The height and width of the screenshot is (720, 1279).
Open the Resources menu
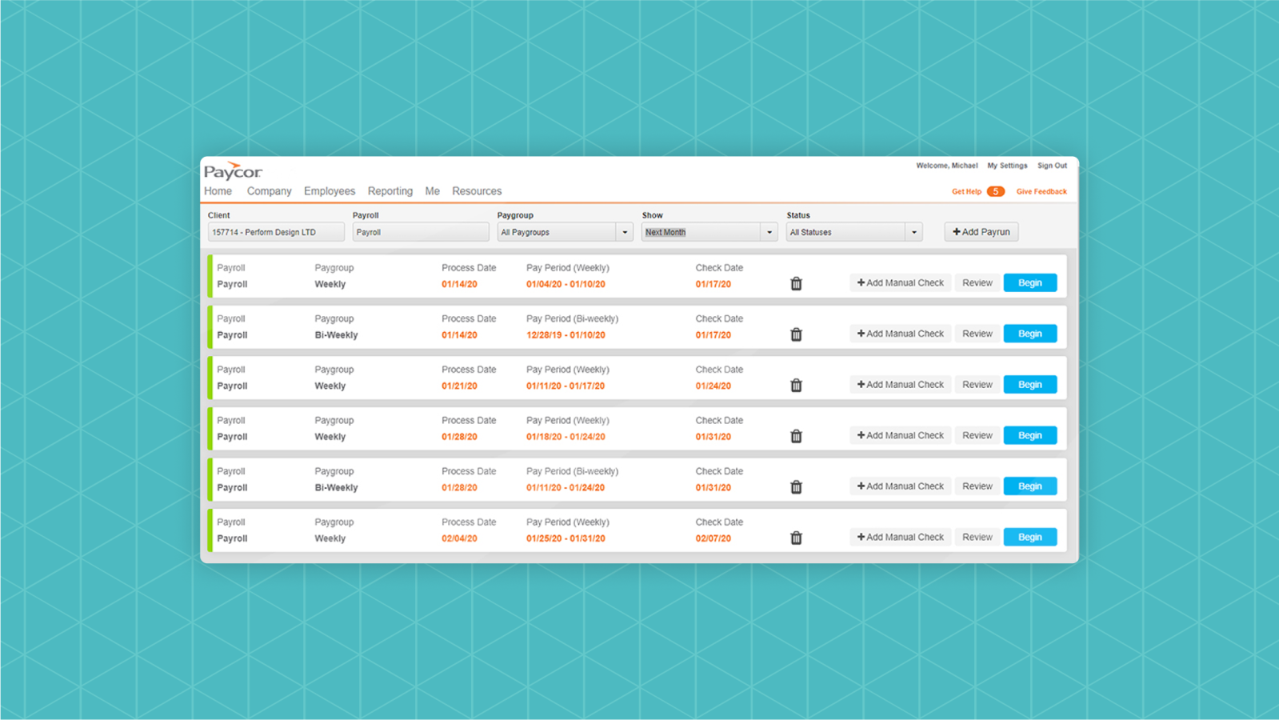point(477,191)
